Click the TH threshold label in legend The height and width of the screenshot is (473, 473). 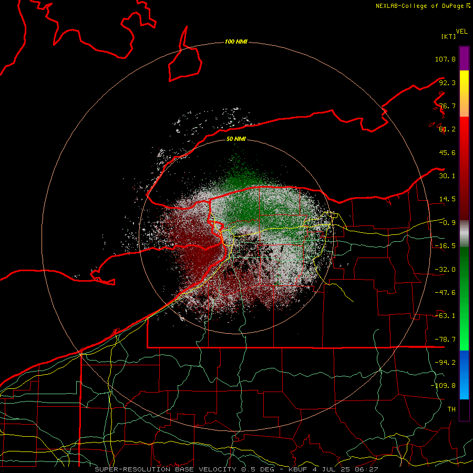[451, 409]
